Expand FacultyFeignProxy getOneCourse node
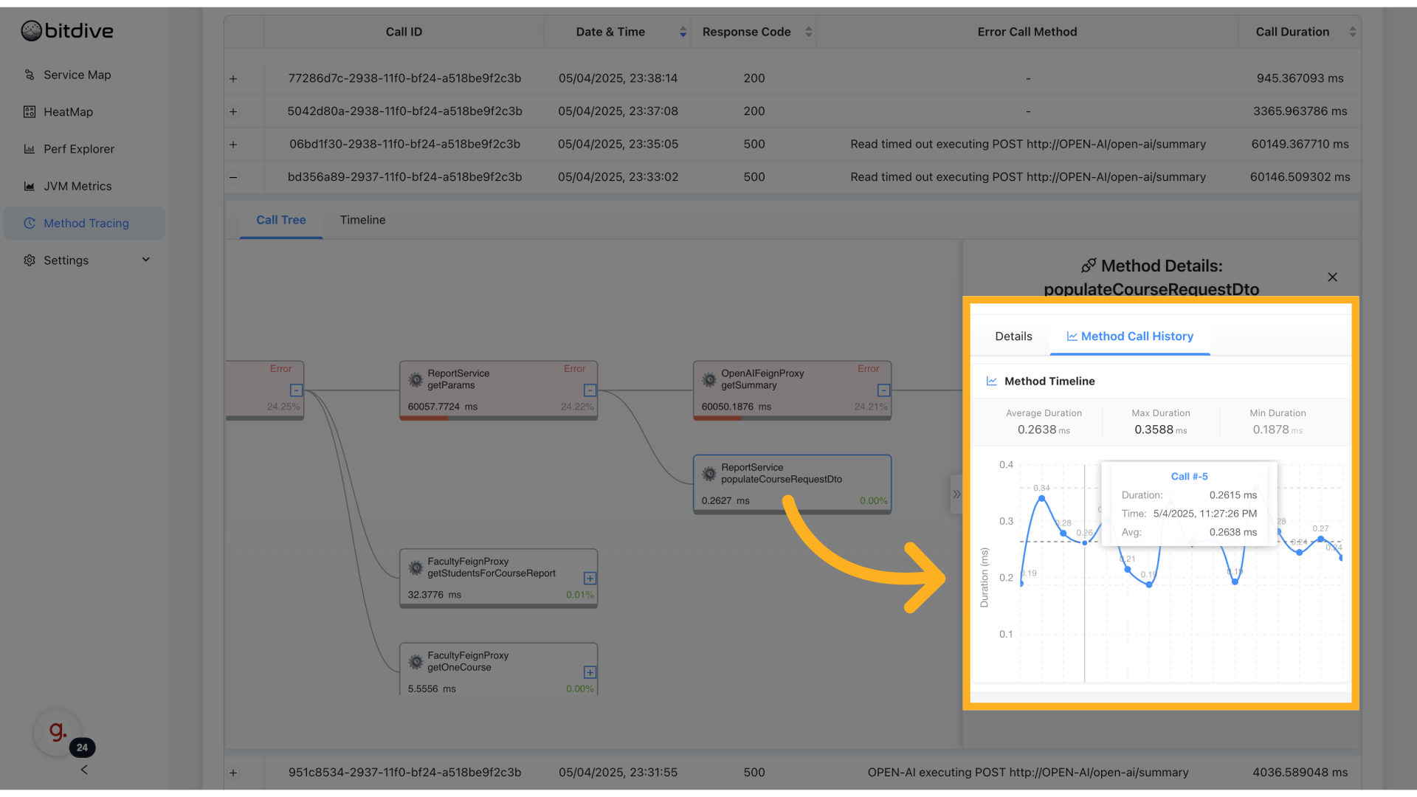The height and width of the screenshot is (797, 1417). click(590, 672)
